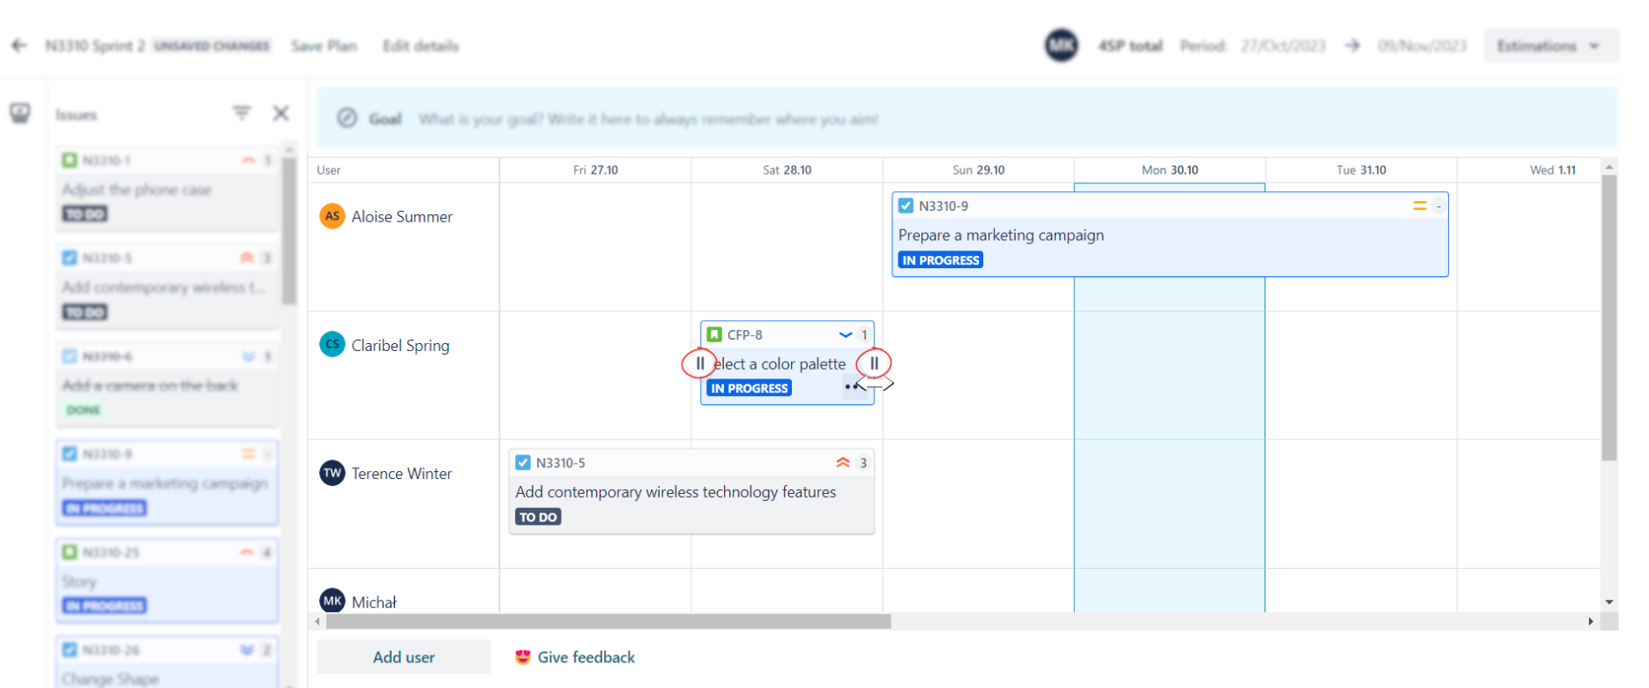Screen dimensions: 1649x688
Task: Click IN PROGRESS badge on CFP-8 card
Action: coord(750,388)
